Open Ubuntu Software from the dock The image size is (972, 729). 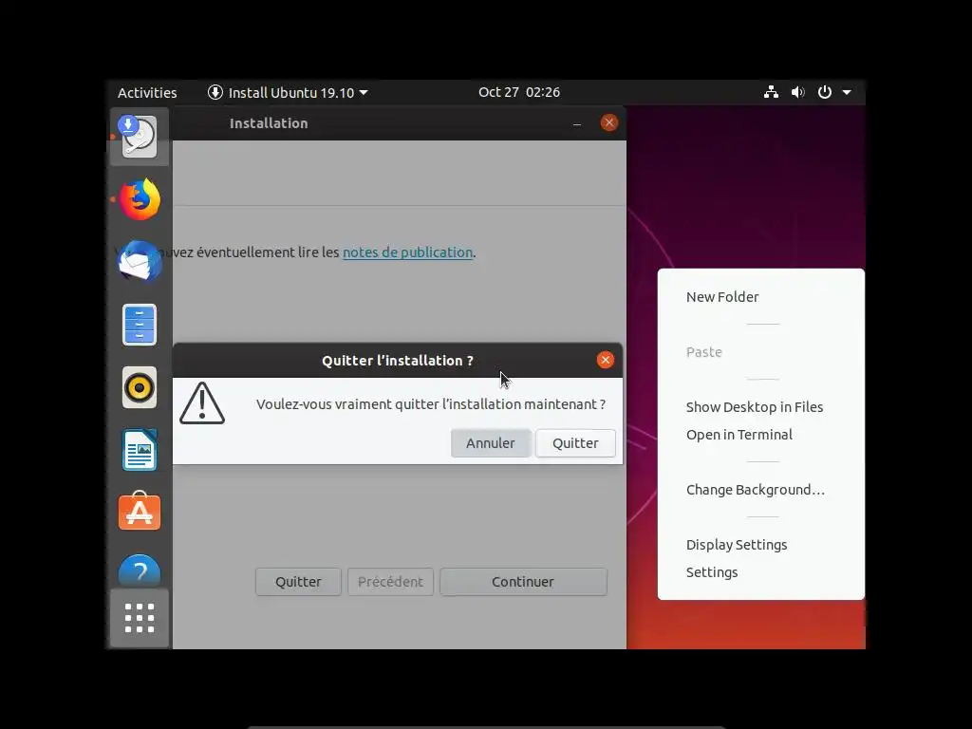(x=140, y=512)
